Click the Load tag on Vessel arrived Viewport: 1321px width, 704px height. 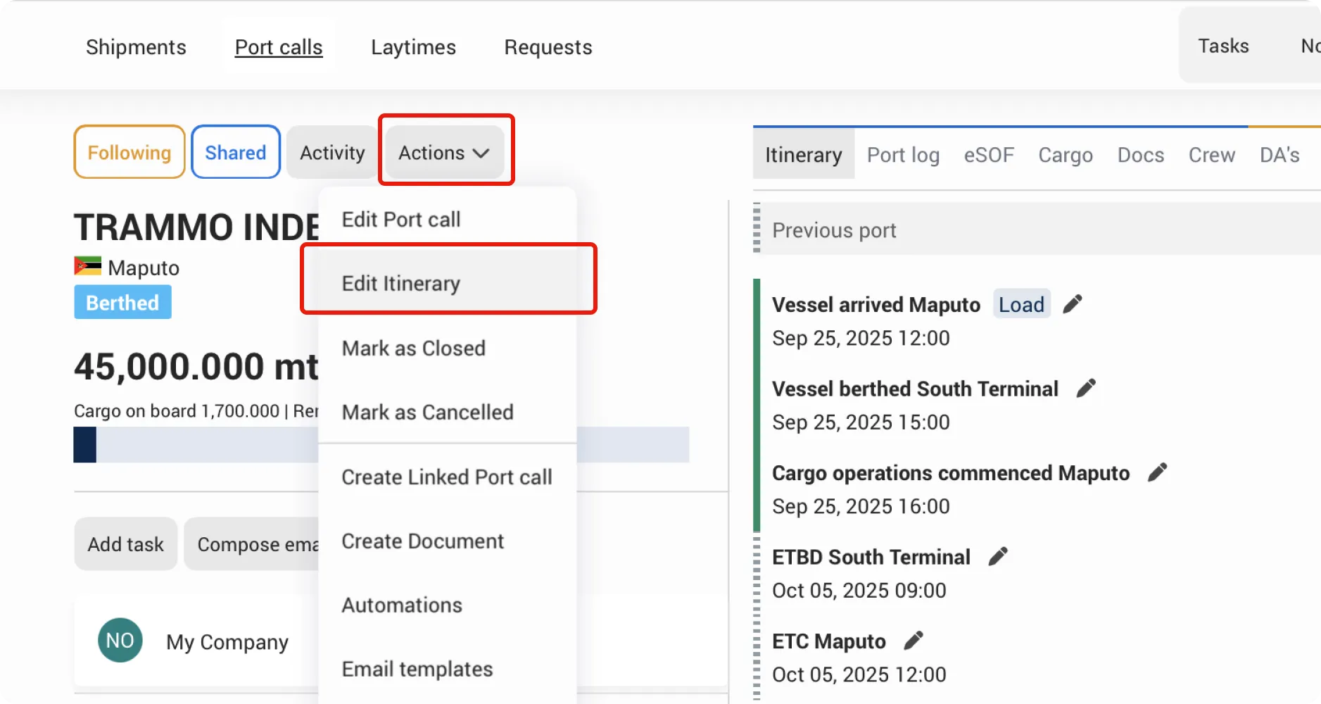click(1021, 304)
